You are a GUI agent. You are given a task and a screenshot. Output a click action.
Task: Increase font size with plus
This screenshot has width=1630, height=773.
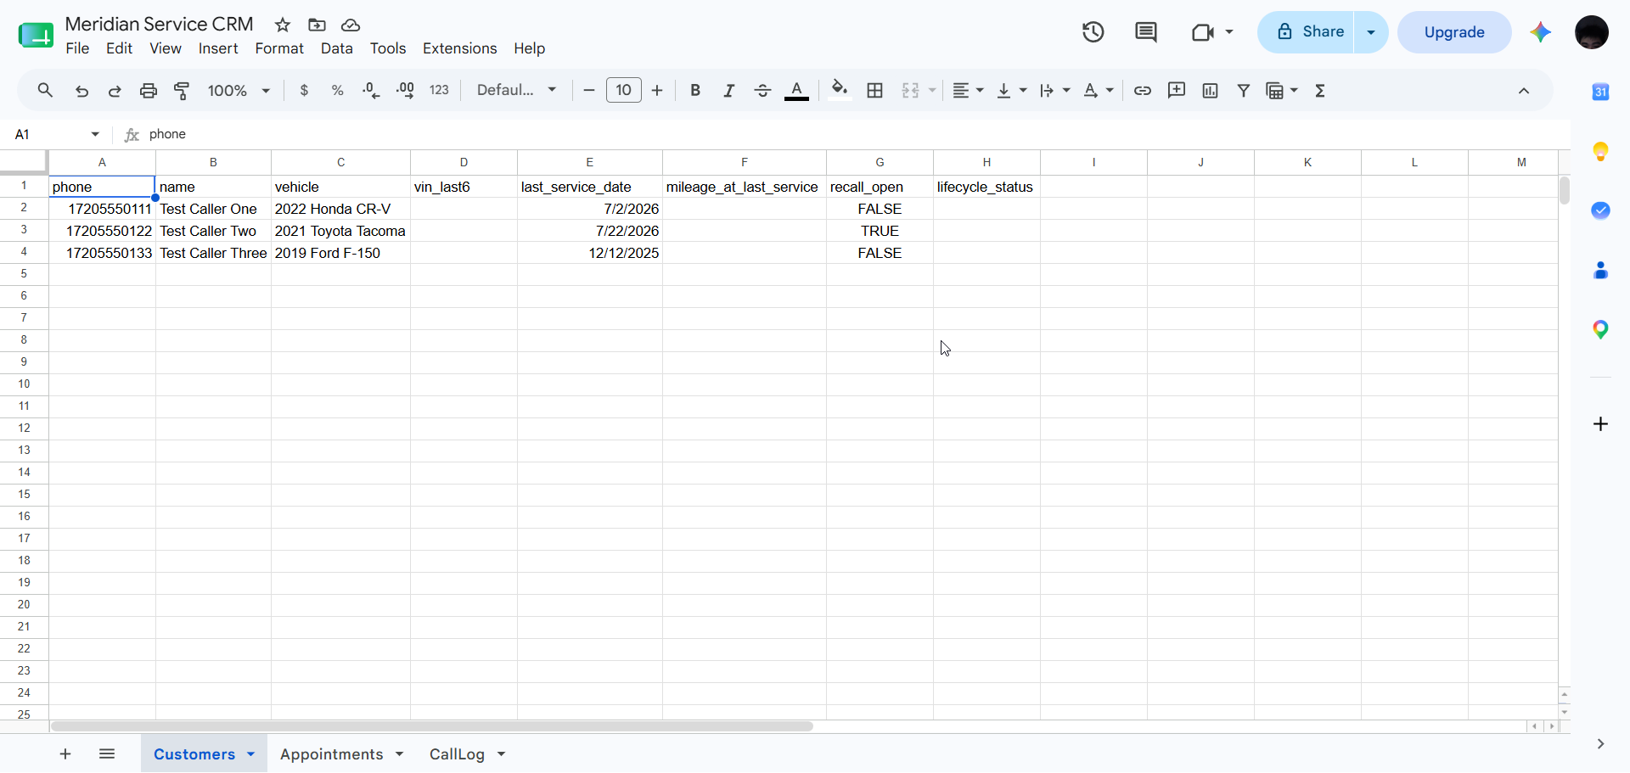click(657, 90)
